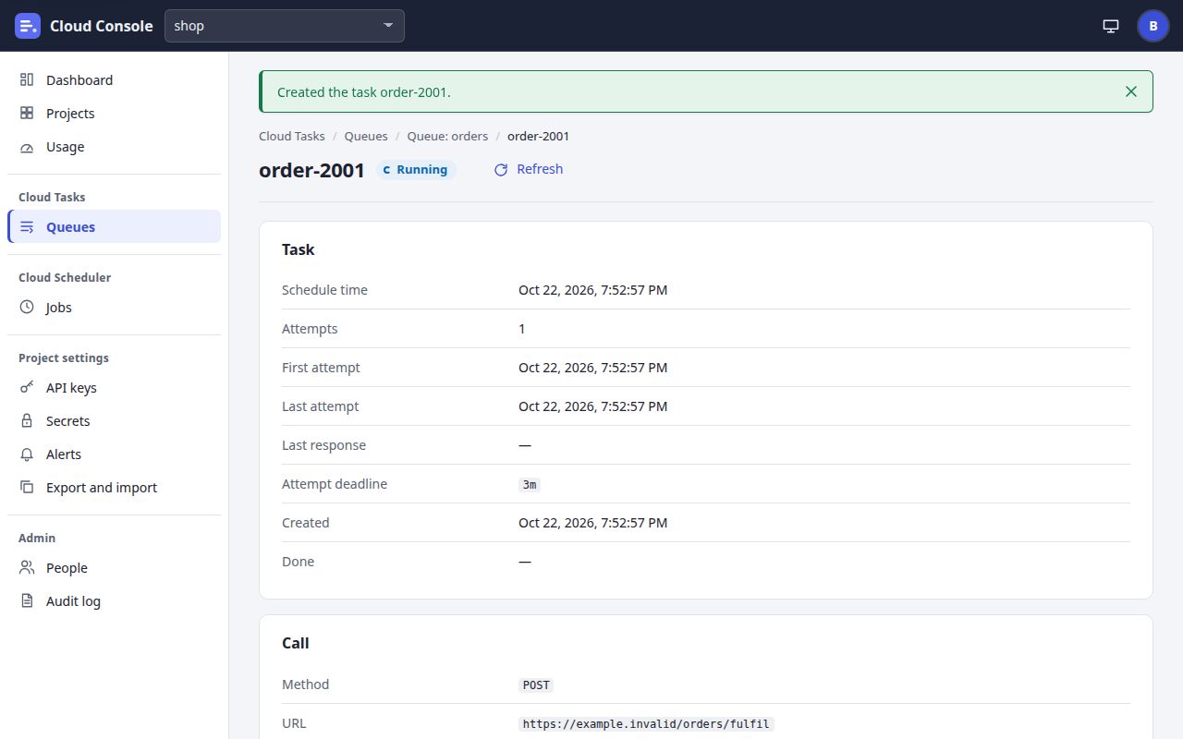This screenshot has height=739, width=1183.
Task: Open People admin page
Action: tap(115, 568)
